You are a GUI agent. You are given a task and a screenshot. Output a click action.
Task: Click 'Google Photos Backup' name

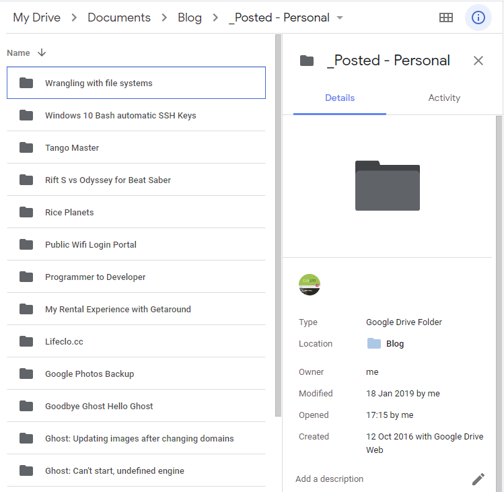tap(89, 374)
